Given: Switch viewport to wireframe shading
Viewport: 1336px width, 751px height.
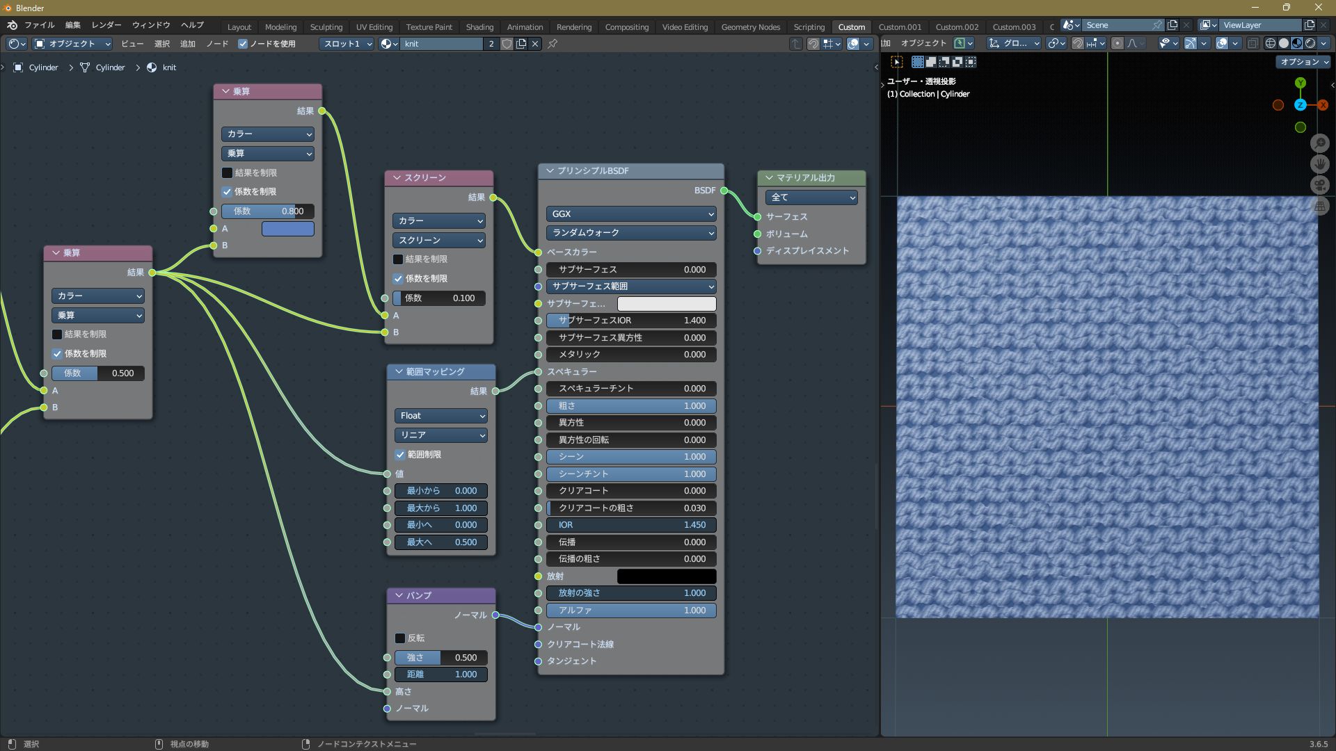Looking at the screenshot, I should (1271, 43).
